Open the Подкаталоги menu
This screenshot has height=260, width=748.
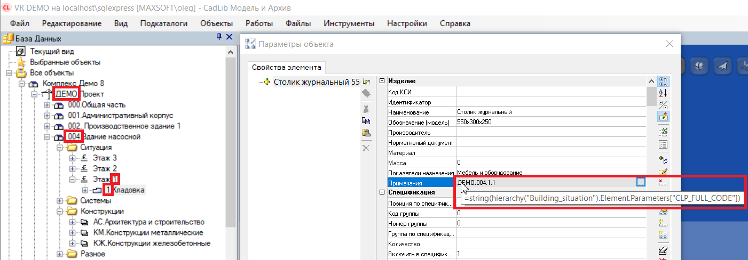click(x=163, y=23)
